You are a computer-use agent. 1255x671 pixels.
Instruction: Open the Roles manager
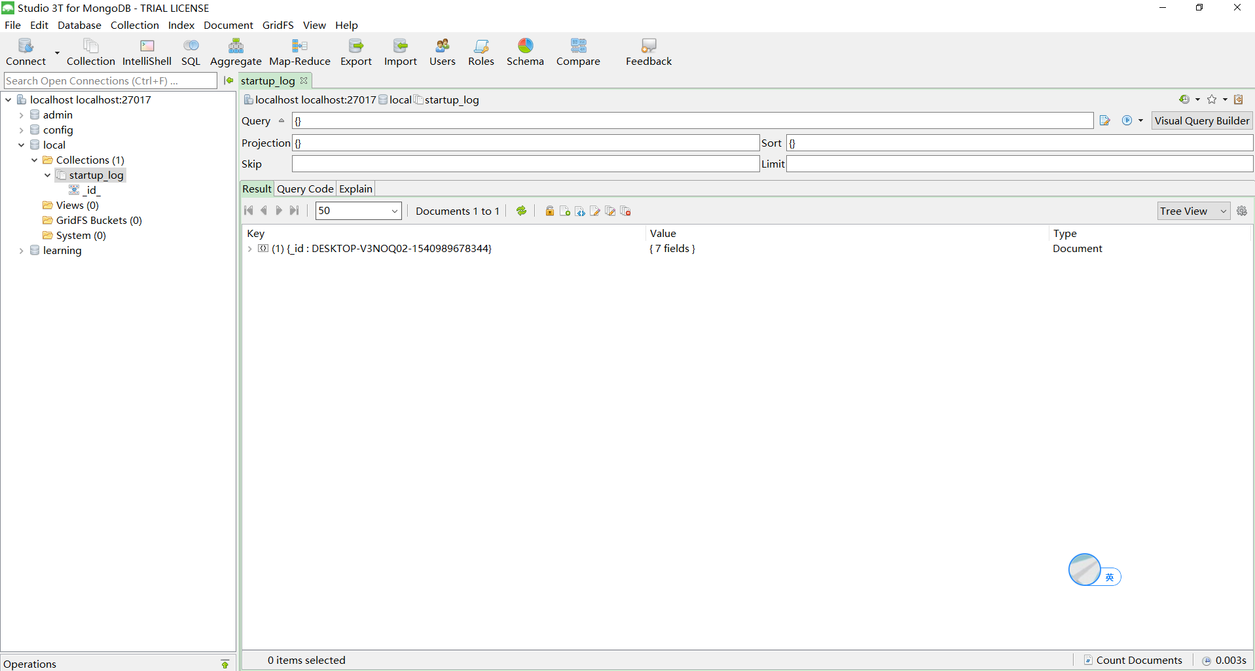point(481,52)
